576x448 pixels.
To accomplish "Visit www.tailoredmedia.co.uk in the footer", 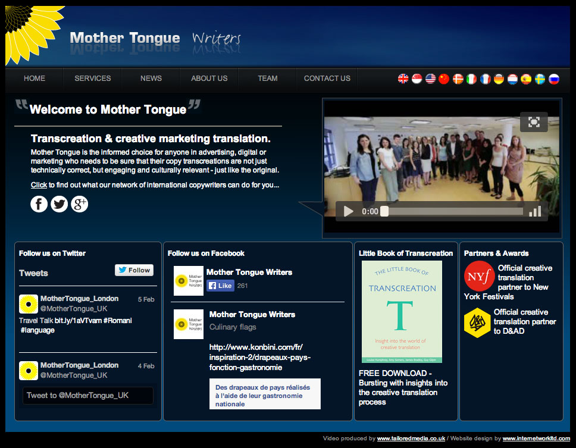I will (x=411, y=438).
